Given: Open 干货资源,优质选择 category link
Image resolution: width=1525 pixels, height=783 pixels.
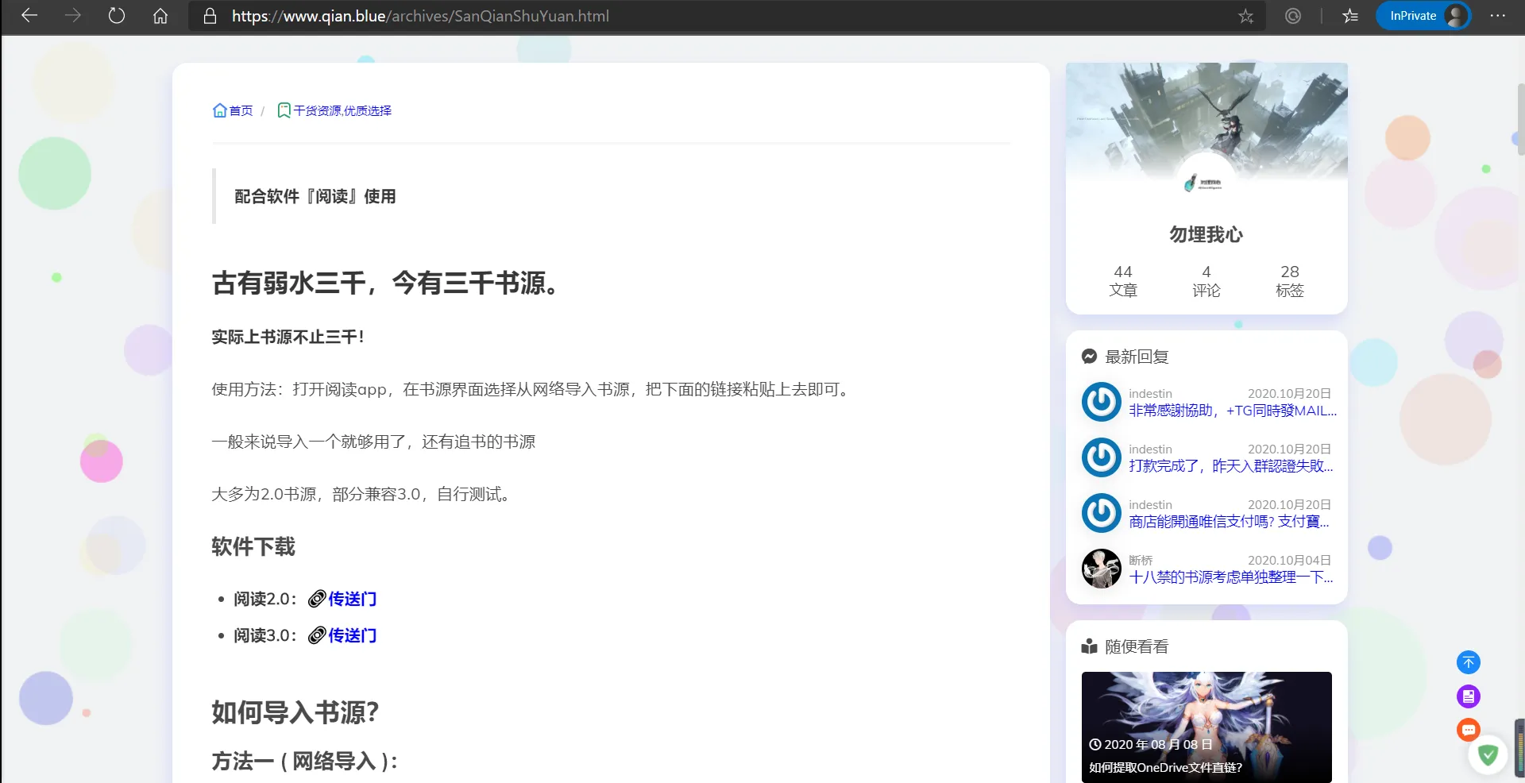Looking at the screenshot, I should (334, 110).
